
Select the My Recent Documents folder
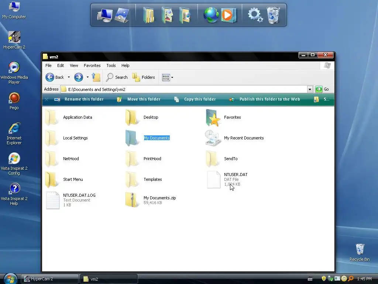coord(234,138)
